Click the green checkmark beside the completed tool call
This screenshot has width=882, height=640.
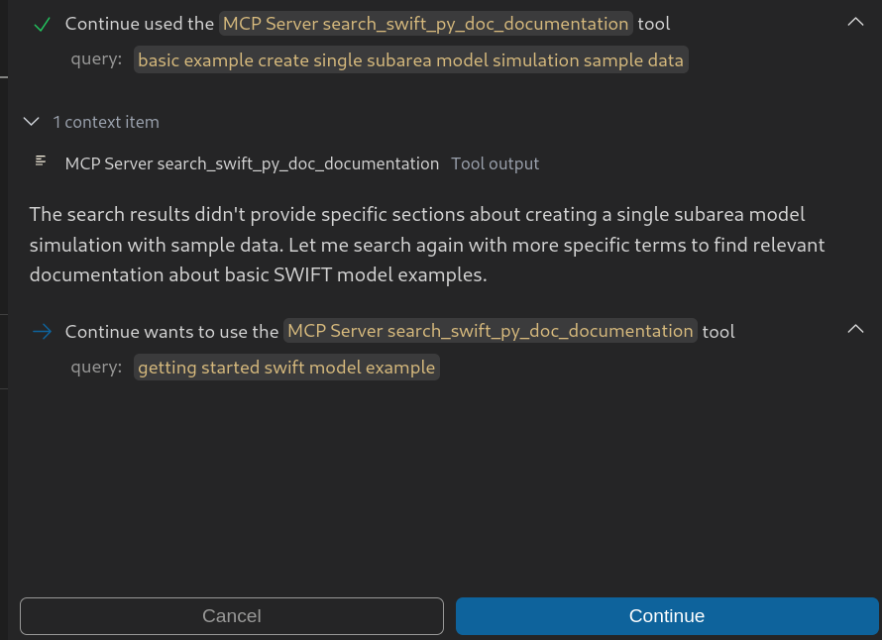coord(42,23)
